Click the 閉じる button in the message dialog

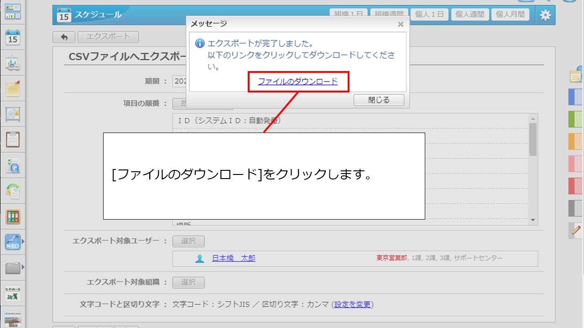[379, 100]
